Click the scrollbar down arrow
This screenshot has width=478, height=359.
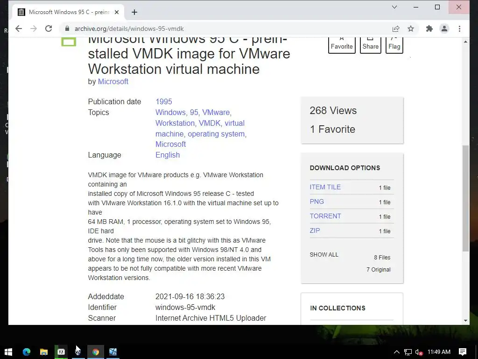pyautogui.click(x=465, y=320)
